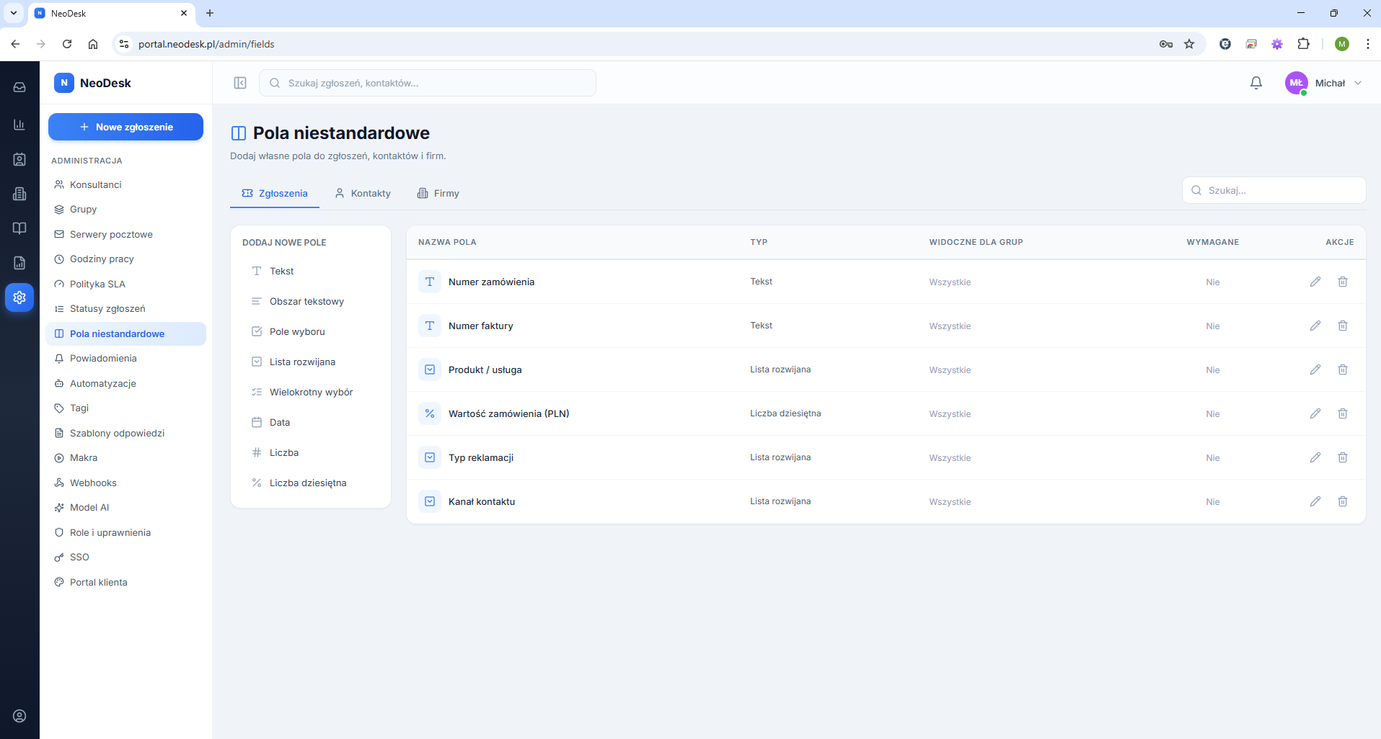Add a new Lista rozwijana field

pyautogui.click(x=311, y=362)
